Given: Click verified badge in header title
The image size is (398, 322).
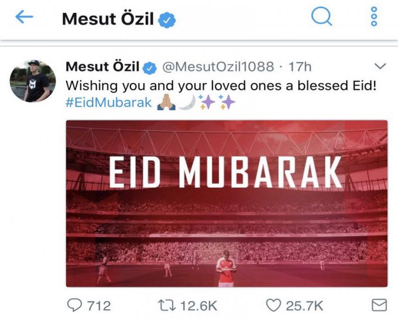Looking at the screenshot, I should coord(167,20).
